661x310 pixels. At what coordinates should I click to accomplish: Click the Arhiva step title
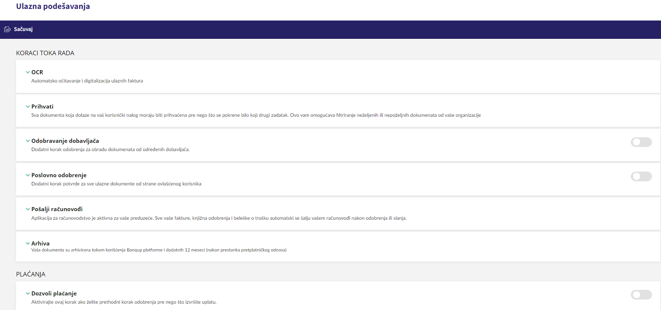point(40,244)
